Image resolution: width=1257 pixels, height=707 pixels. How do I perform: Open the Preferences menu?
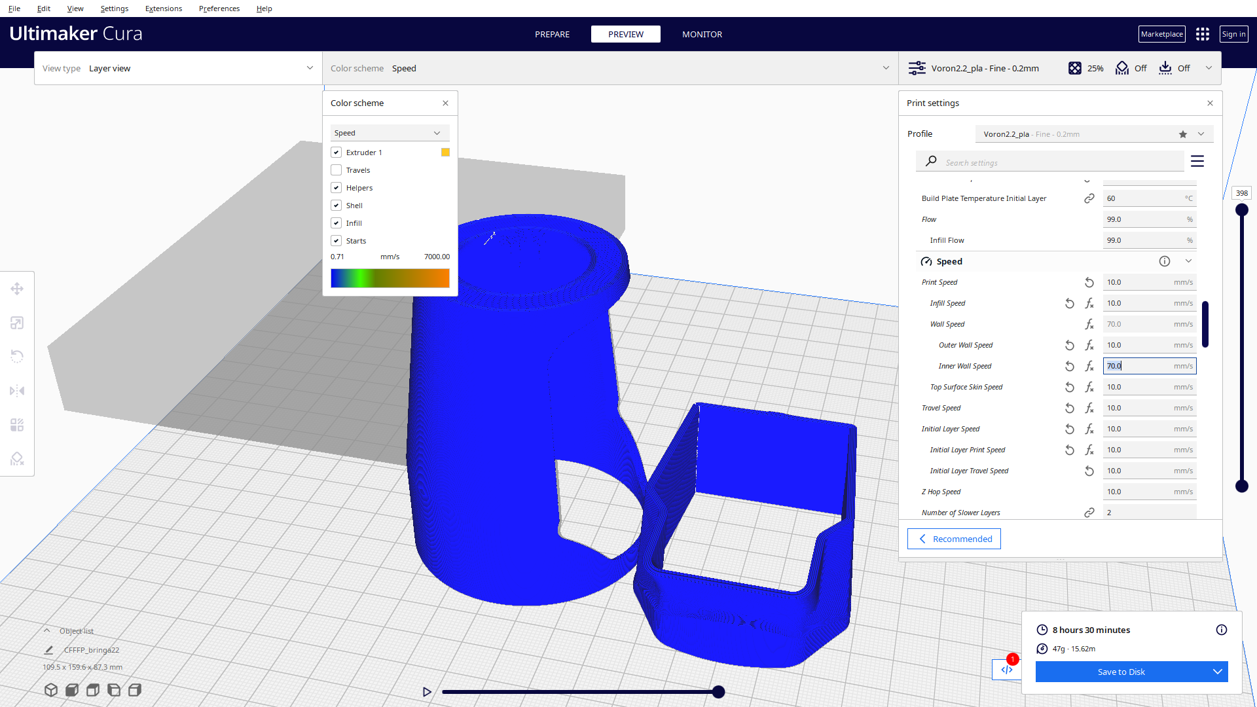pyautogui.click(x=219, y=9)
